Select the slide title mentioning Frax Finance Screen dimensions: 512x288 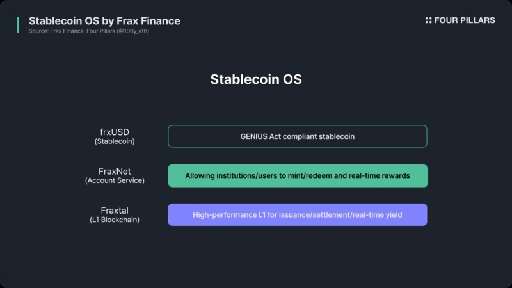point(104,20)
